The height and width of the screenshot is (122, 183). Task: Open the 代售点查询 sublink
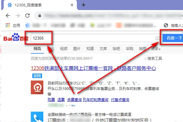point(120,100)
